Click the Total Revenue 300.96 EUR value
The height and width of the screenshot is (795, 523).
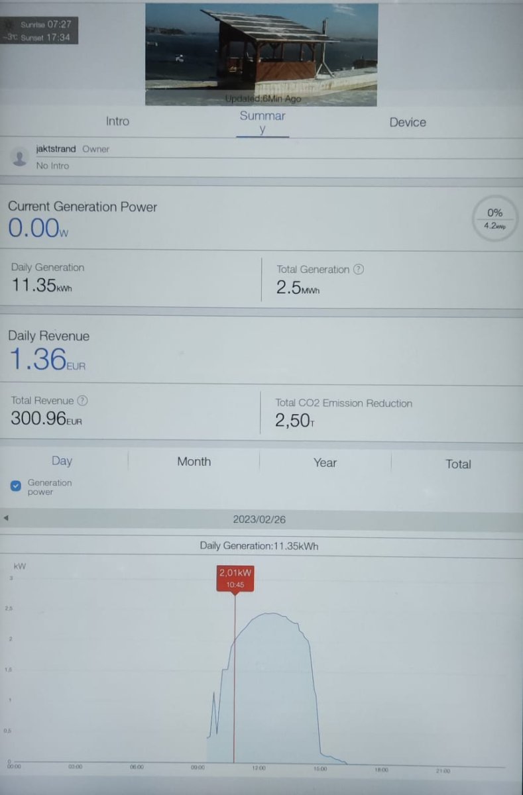[46, 418]
